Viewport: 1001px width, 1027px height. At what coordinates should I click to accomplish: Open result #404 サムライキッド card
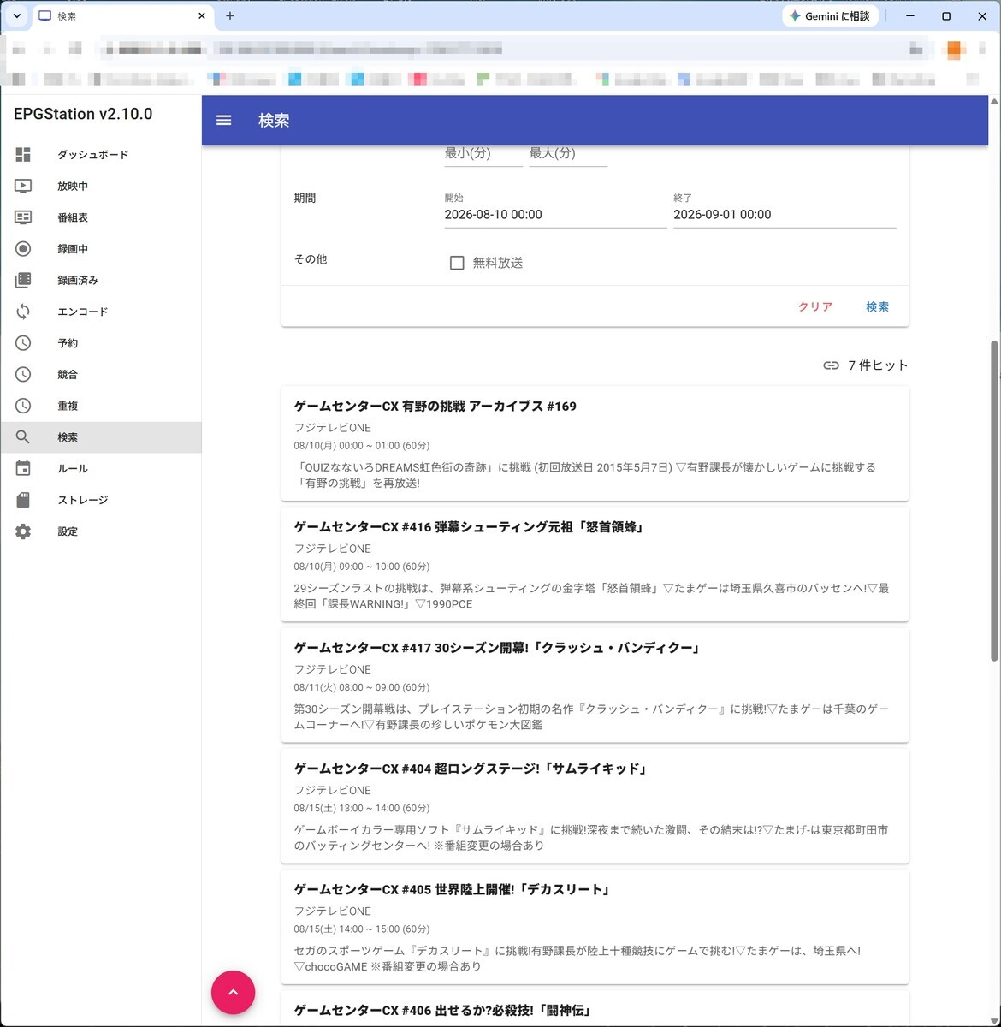click(x=595, y=805)
